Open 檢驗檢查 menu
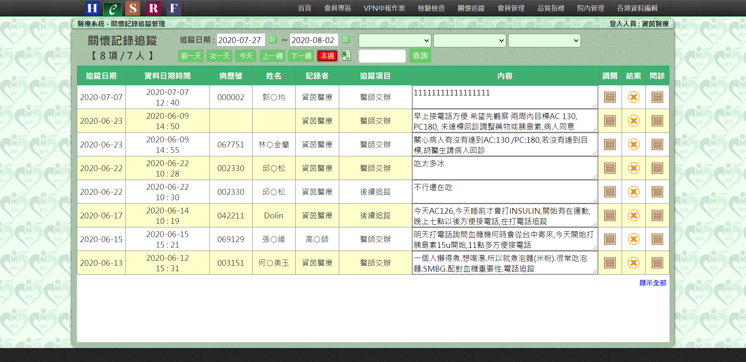 pos(431,8)
